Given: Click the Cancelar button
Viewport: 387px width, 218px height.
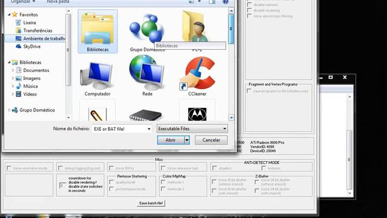Looking at the screenshot, I should coord(211,140).
